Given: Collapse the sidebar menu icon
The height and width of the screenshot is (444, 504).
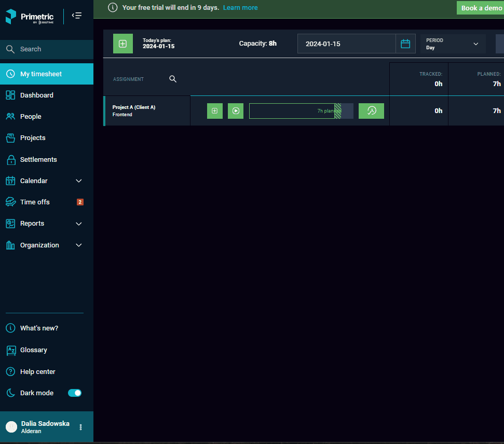Looking at the screenshot, I should (77, 16).
